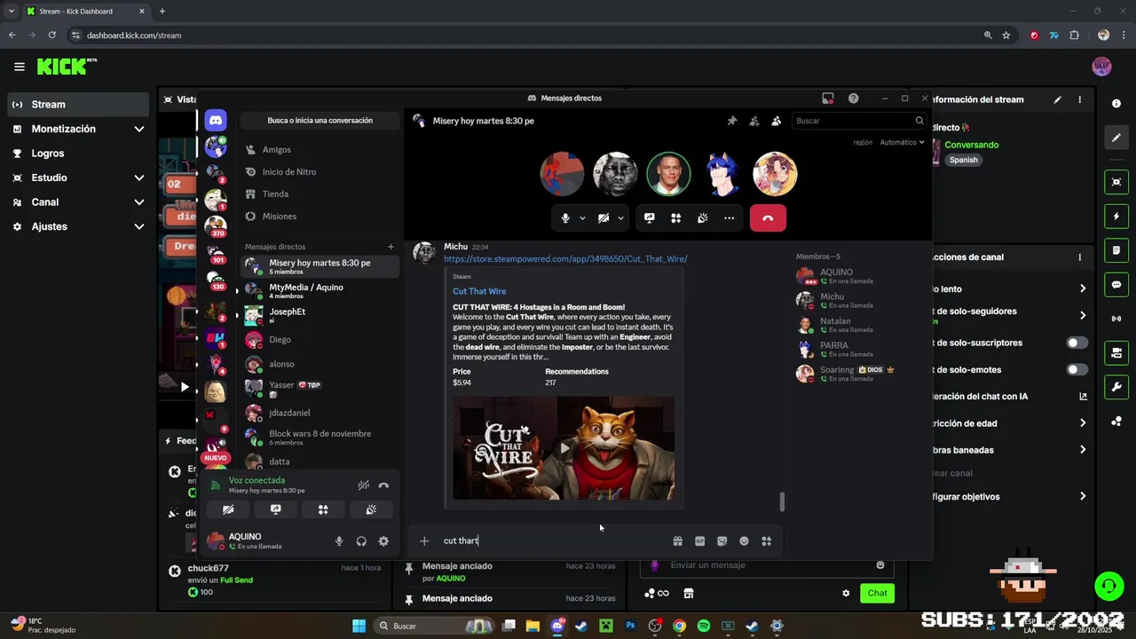1136x639 pixels.
Task: Open gift Nitro icon in message bar
Action: pos(677,541)
